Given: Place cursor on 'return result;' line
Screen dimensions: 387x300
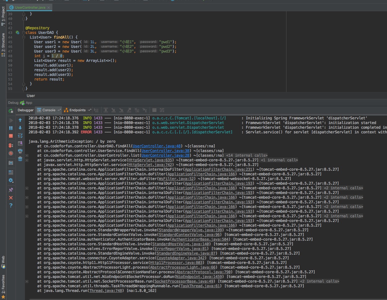Looking at the screenshot, I should (x=49, y=79).
